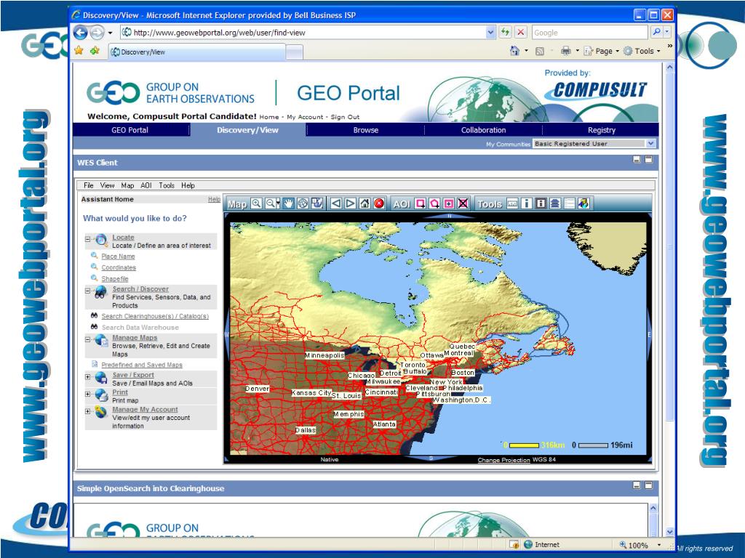Open Predefined and Saved Maps link
This screenshot has height=558, width=745.
pos(142,365)
